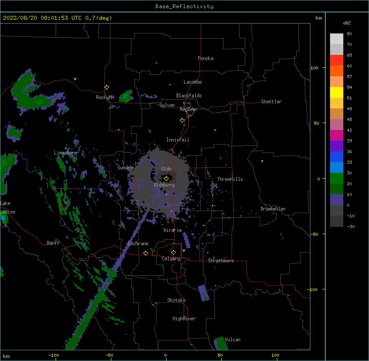Viewport: 369px width, 361px height.
Task: Click the gold 48–51 dBZ legend swatch
Action: [x=336, y=103]
